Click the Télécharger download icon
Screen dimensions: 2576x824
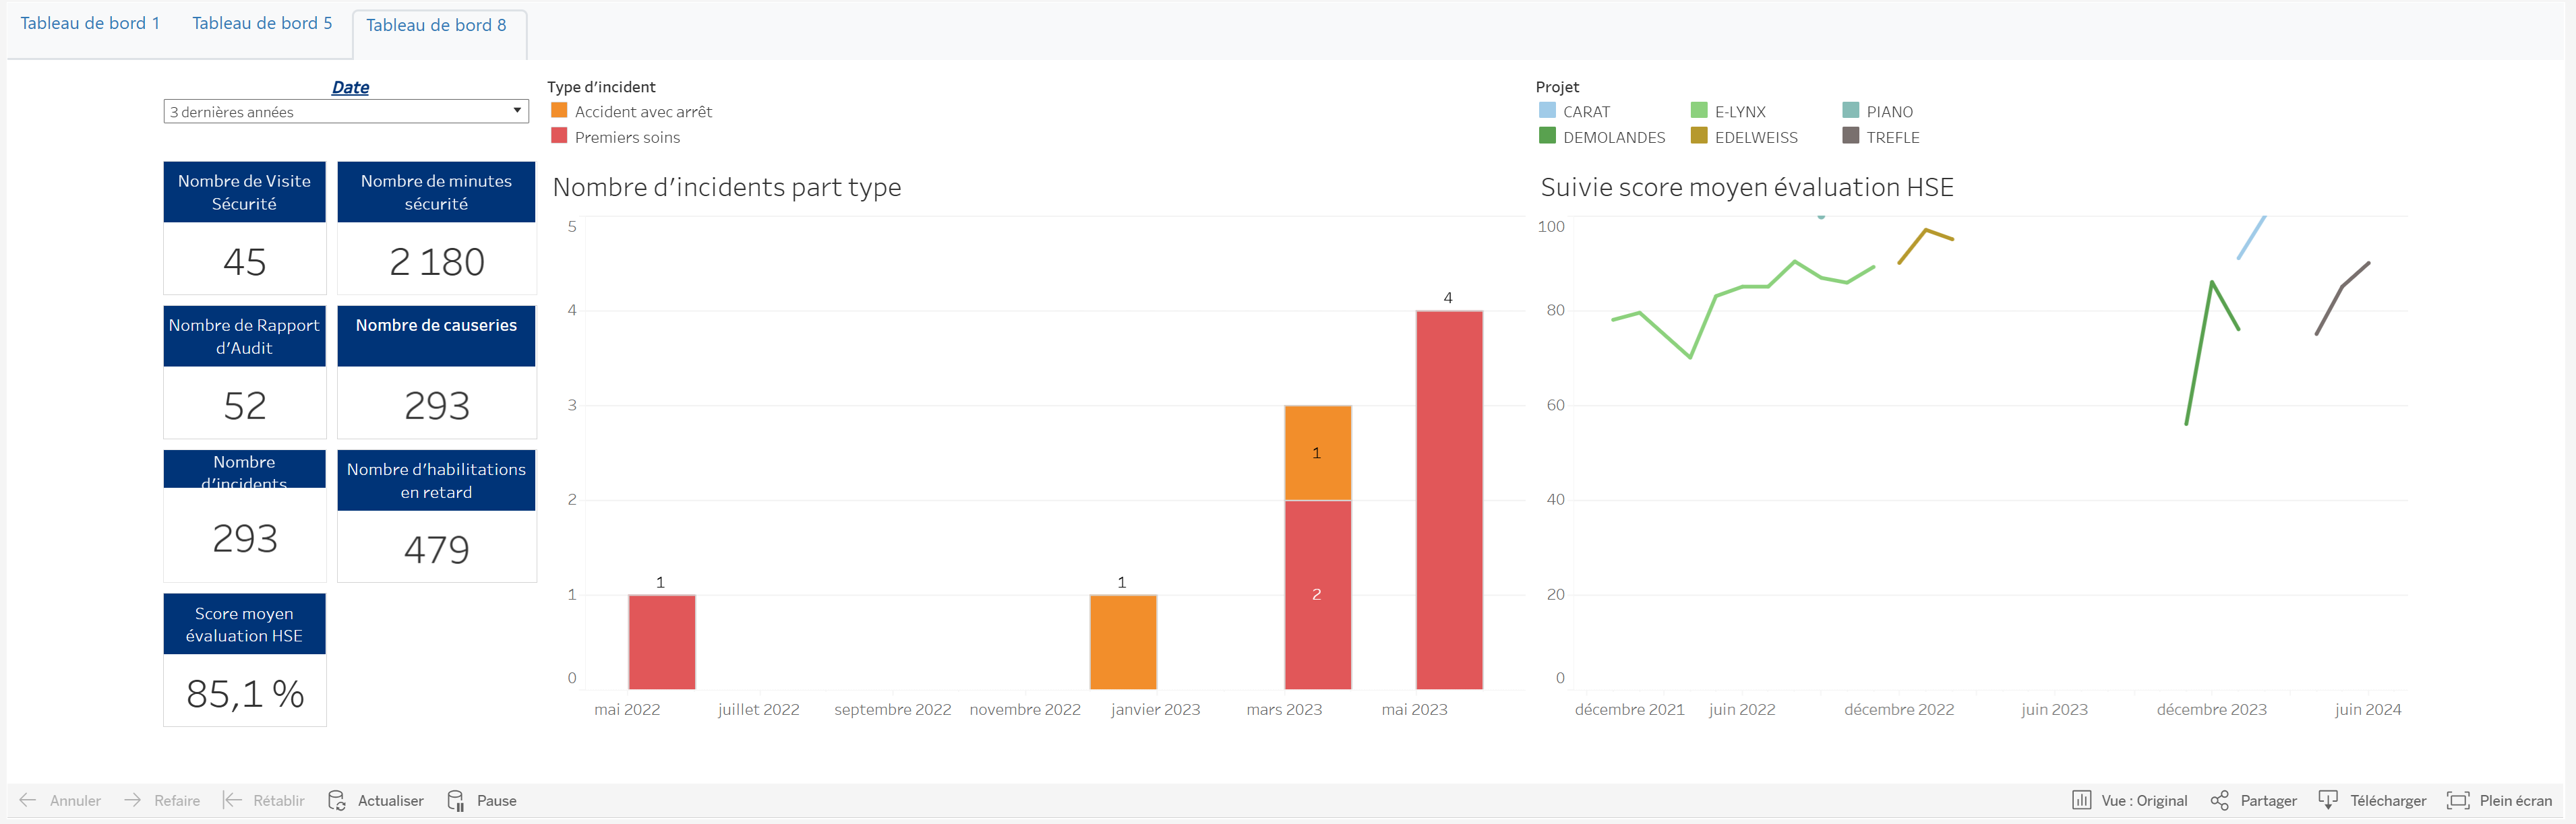2328,800
